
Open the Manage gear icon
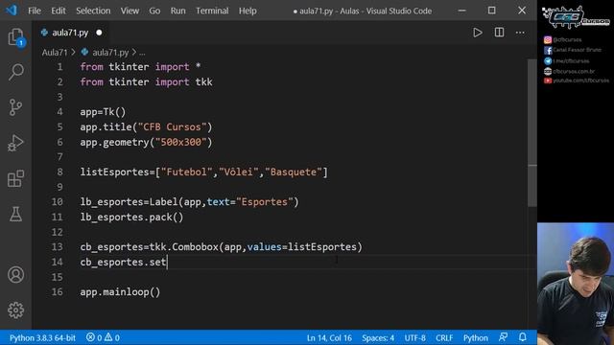click(x=16, y=310)
